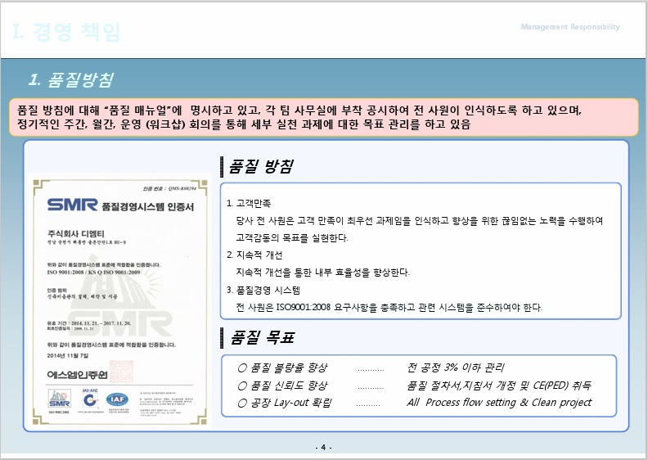The image size is (648, 460).
Task: Click the sentence starting '당사 전 사원은 고객 만족이'
Action: click(420, 221)
